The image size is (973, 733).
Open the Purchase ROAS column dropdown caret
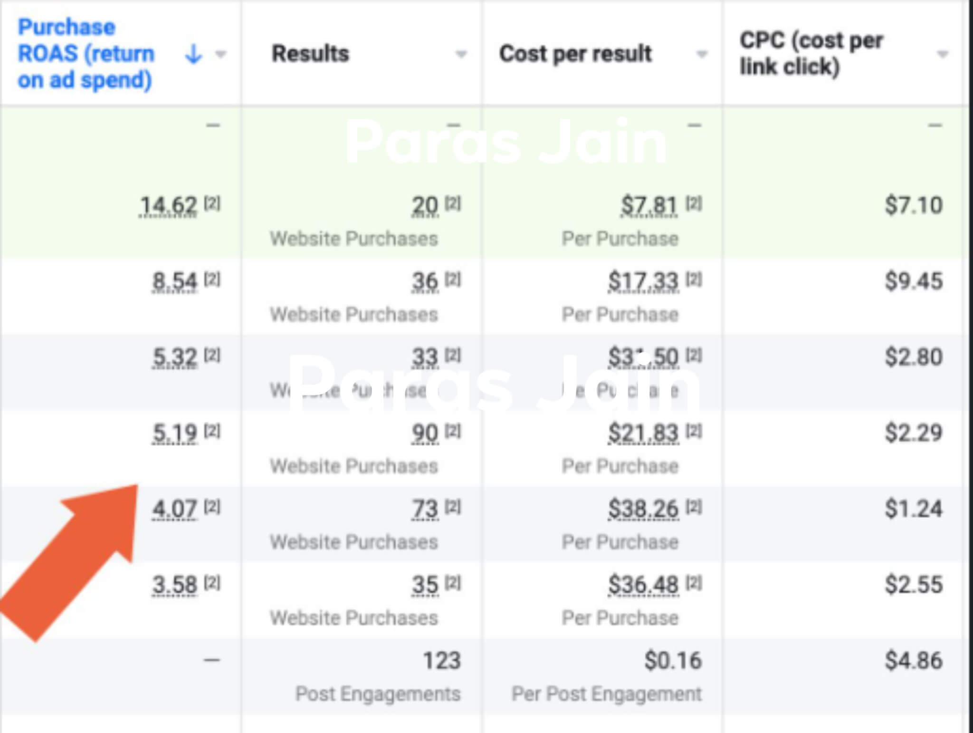(x=220, y=54)
